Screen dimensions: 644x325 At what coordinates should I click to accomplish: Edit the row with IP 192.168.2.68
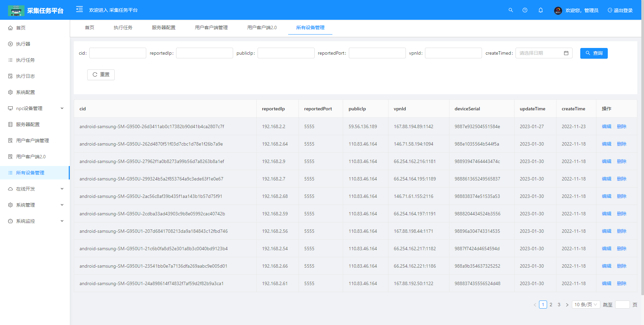coord(606,196)
